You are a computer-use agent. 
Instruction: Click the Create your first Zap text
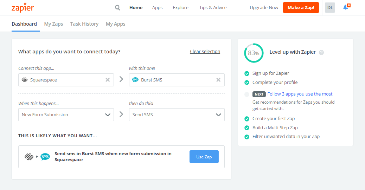point(274,119)
